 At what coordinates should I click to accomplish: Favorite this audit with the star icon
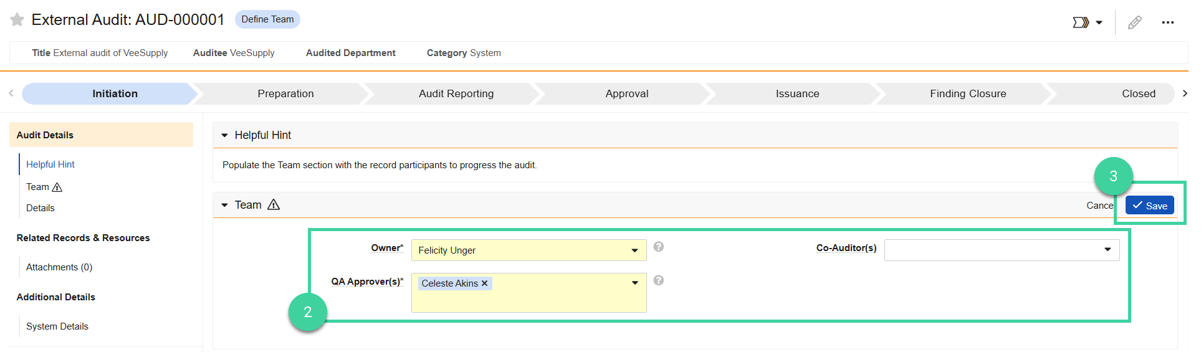(x=17, y=20)
